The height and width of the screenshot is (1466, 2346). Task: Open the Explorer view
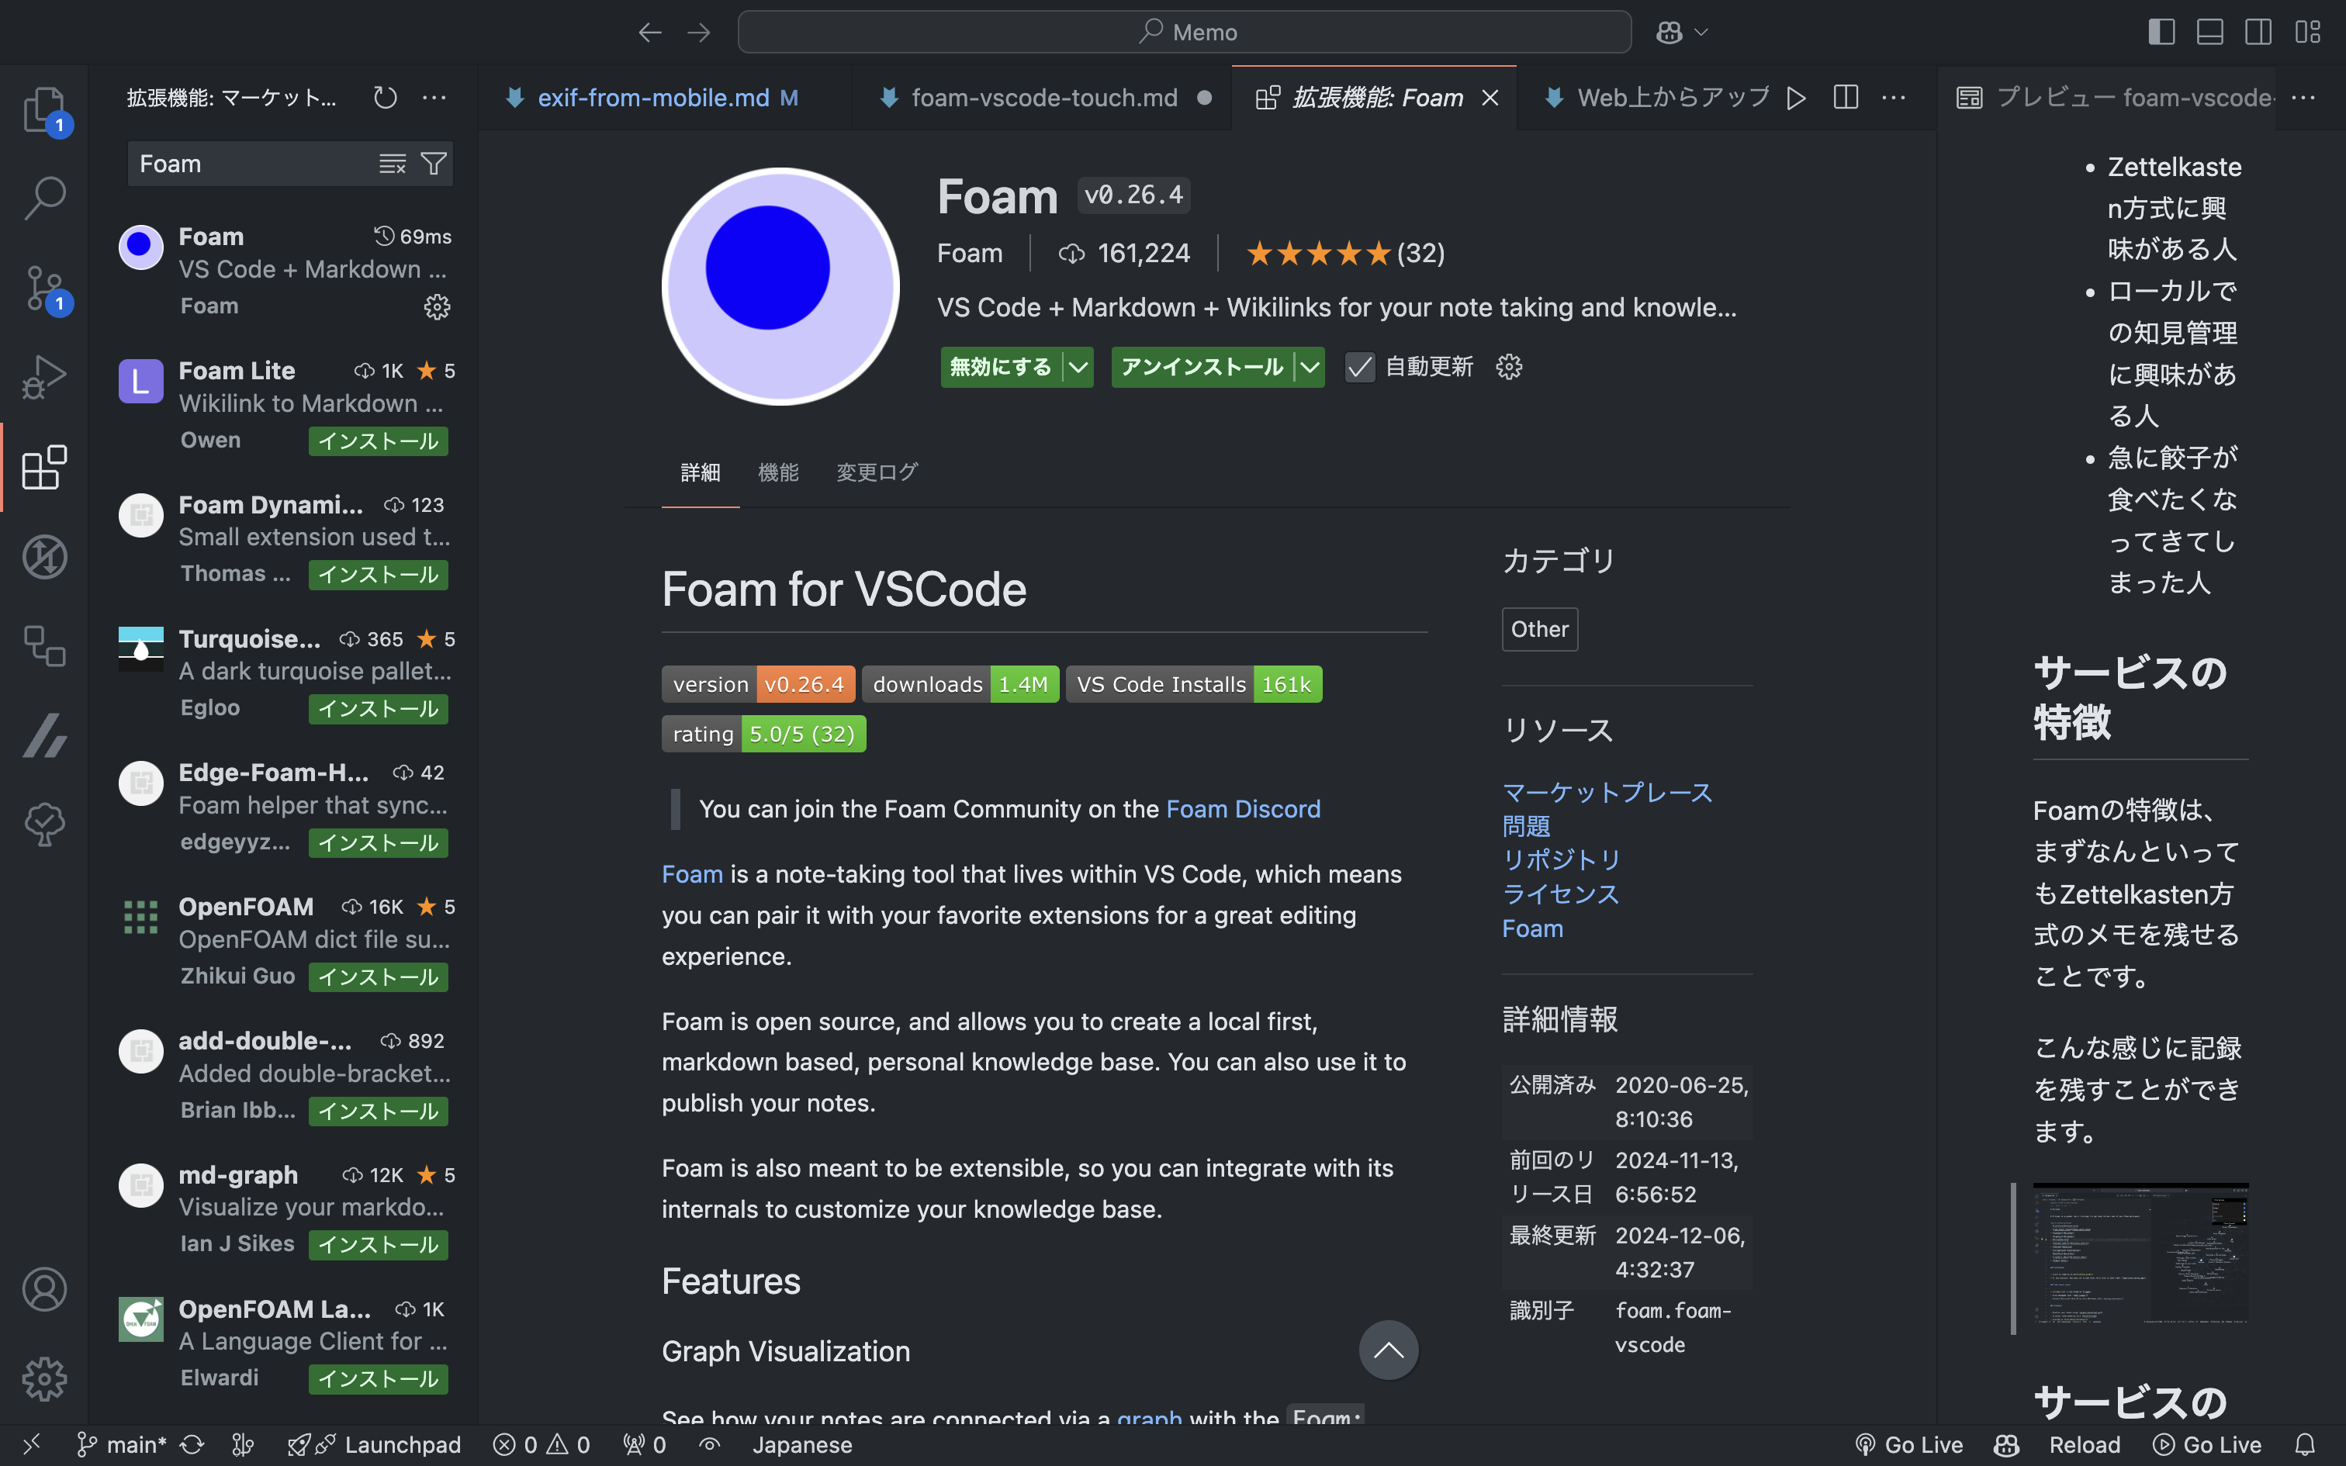click(43, 109)
